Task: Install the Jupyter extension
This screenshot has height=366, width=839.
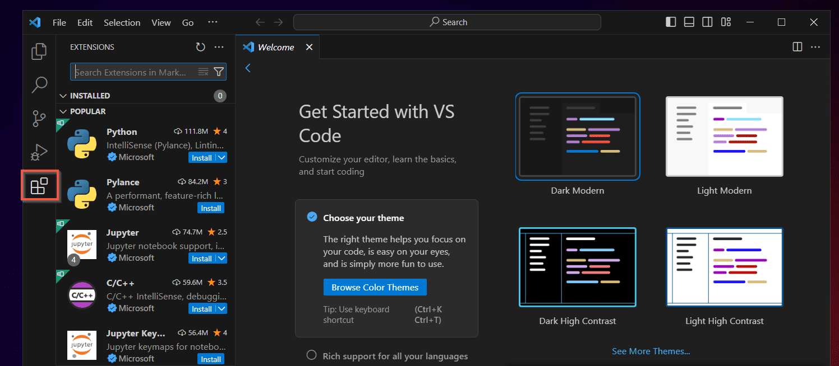Action: 202,259
